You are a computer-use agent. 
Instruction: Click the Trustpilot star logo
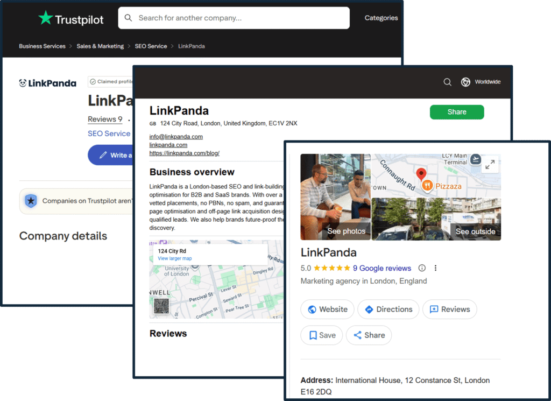pyautogui.click(x=45, y=18)
